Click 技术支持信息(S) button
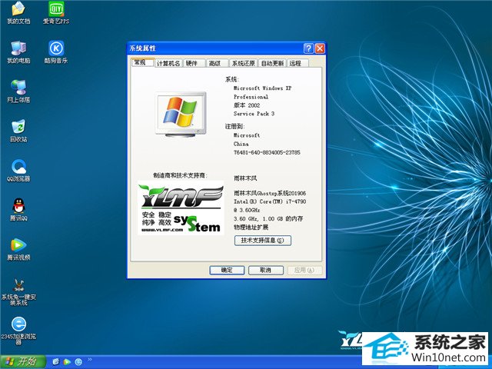 263,241
